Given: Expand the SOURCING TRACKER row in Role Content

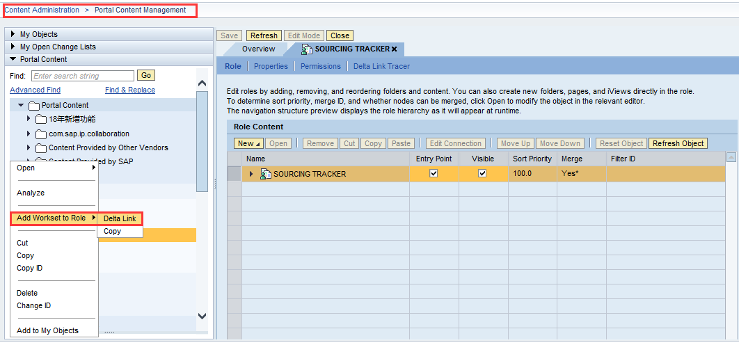Looking at the screenshot, I should click(x=251, y=174).
